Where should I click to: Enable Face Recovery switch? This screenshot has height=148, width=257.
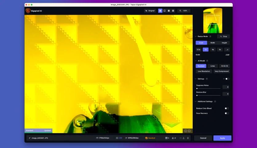point(227,113)
